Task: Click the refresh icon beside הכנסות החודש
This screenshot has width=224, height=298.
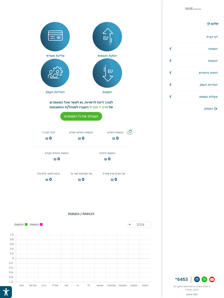Action: click(x=130, y=131)
